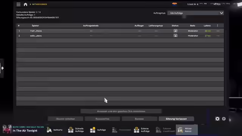Viewport: 242px width, 136px height.
Task: Switch to the Schnelle Aufträge tab
Action: pos(76,130)
